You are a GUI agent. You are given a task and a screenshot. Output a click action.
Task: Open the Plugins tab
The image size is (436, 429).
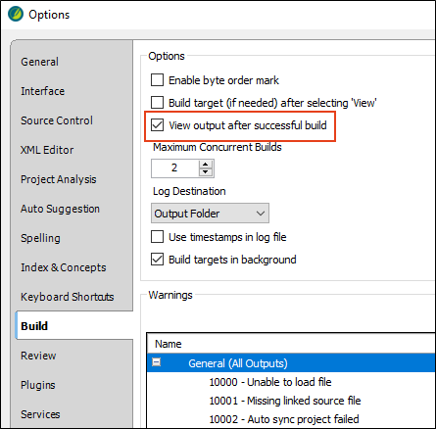pos(38,385)
